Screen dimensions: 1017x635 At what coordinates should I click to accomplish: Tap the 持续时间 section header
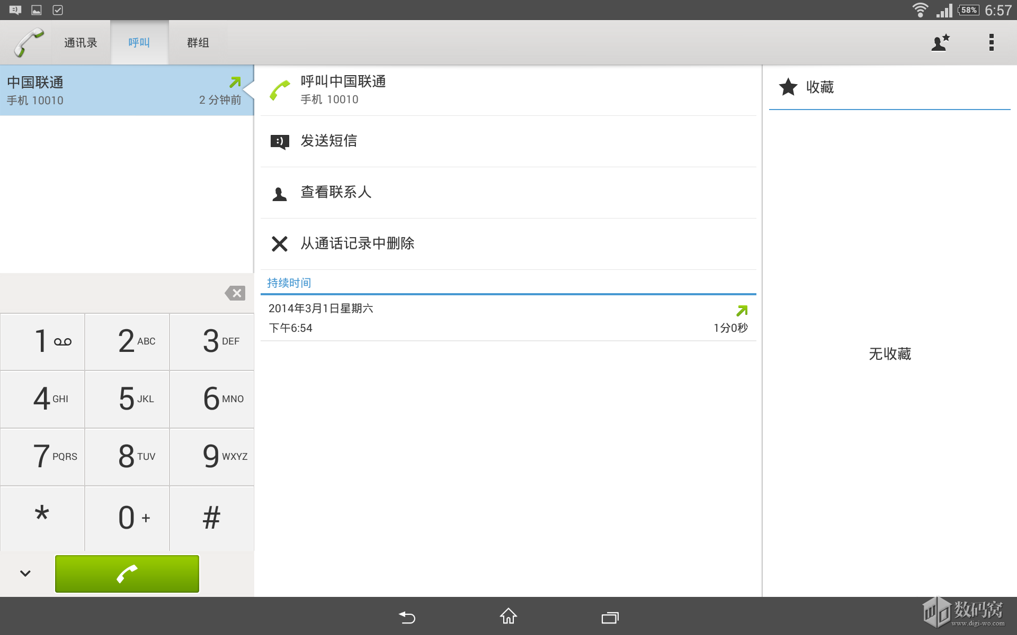pos(289,283)
